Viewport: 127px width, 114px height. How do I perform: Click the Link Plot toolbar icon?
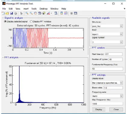[x=56, y=13]
